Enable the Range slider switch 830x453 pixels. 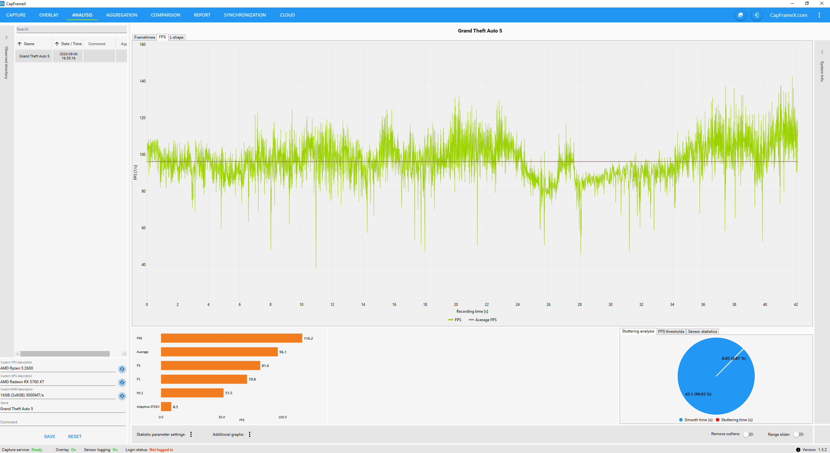tap(798, 434)
